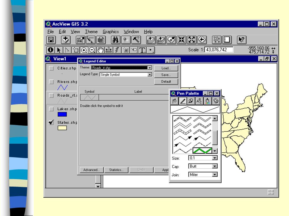Click the yellow States.shp legend swatch
Screen dimensions: 289x216
62,128
